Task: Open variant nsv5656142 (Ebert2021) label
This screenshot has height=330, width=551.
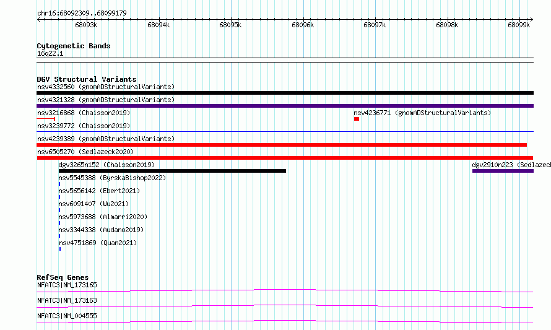Action: (99, 191)
